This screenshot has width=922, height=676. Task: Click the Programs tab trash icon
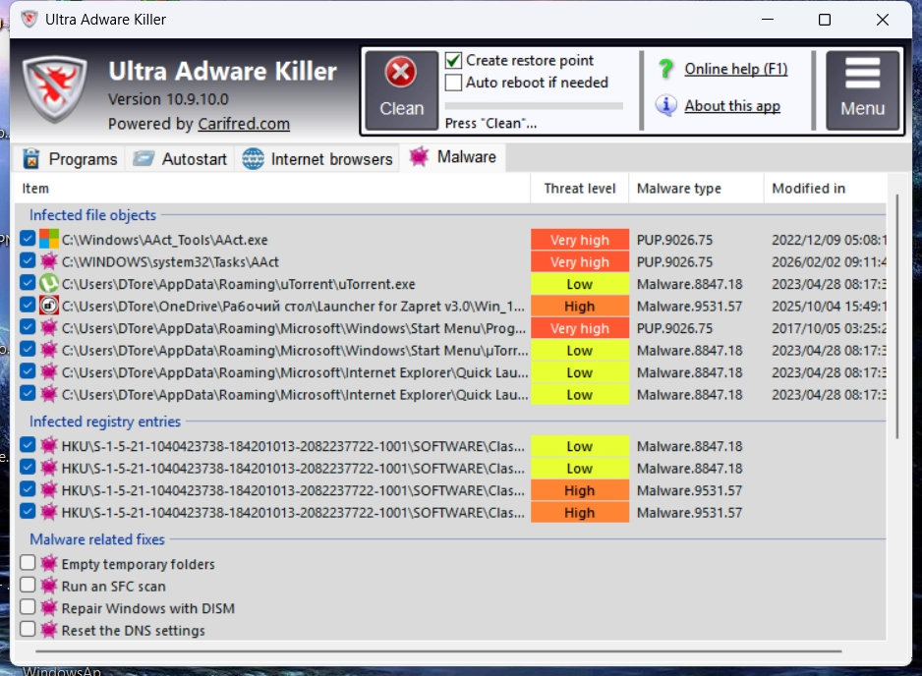pos(30,159)
